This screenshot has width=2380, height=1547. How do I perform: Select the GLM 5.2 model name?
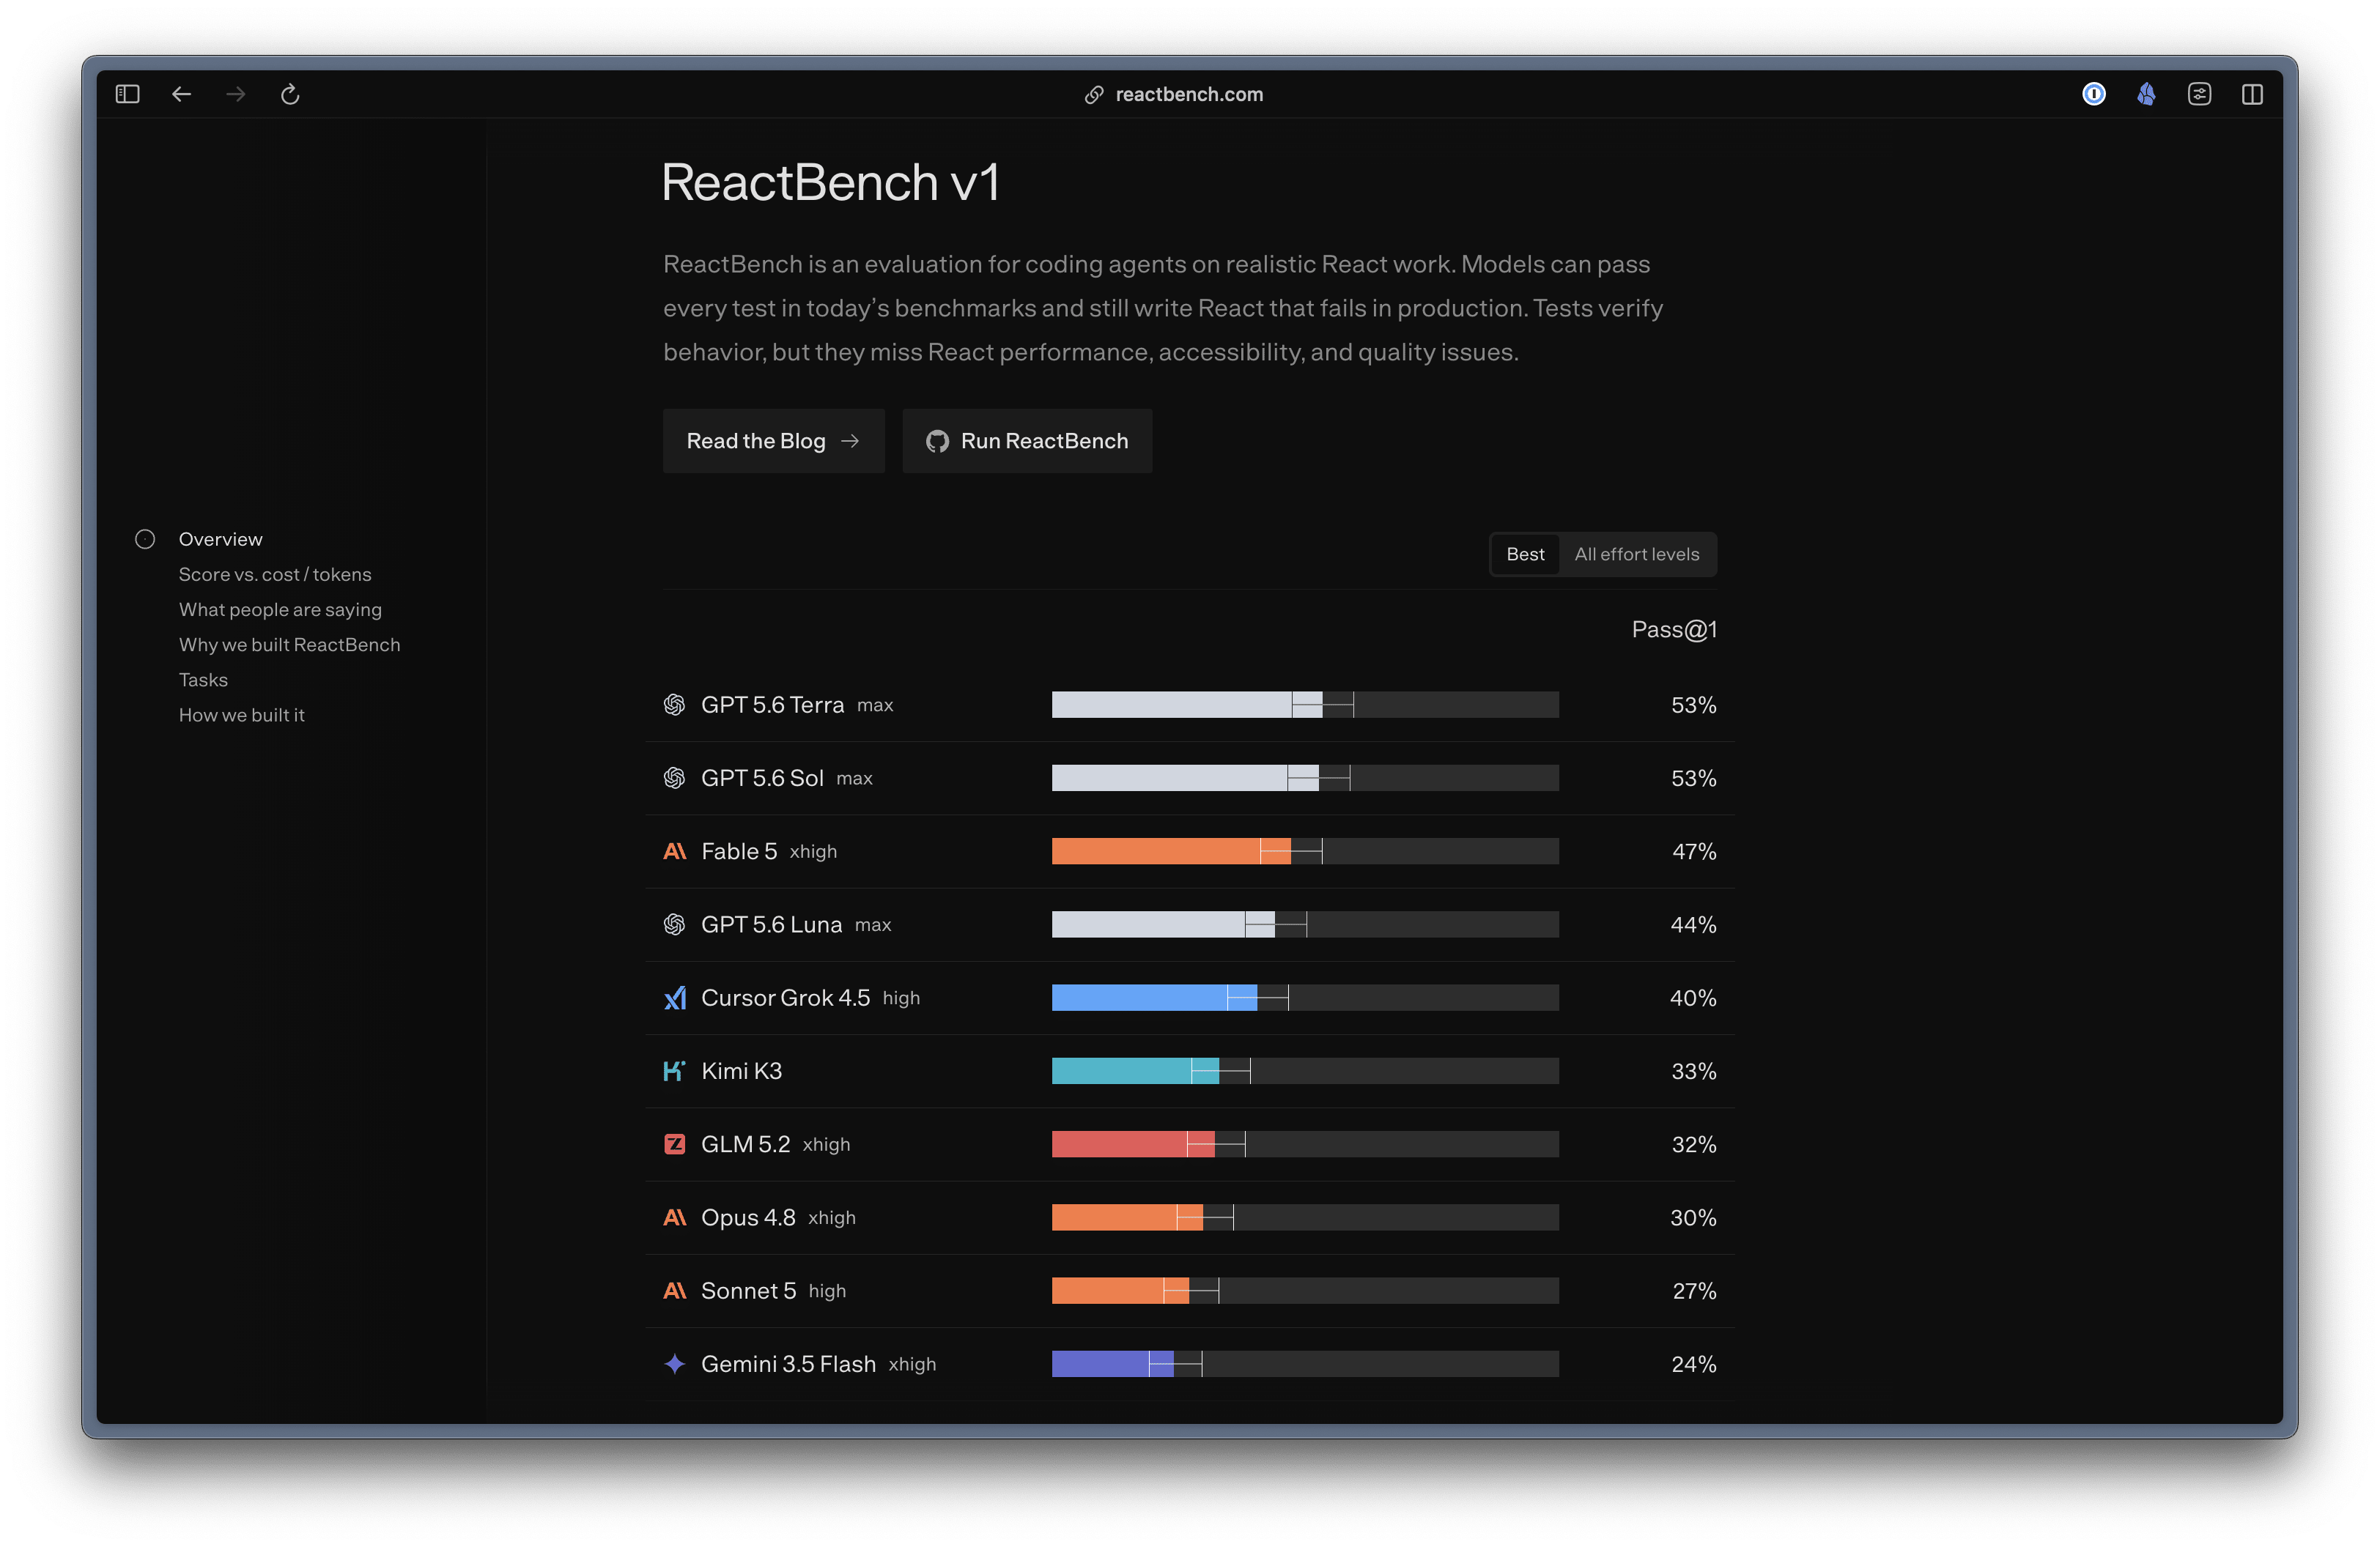pos(745,1143)
